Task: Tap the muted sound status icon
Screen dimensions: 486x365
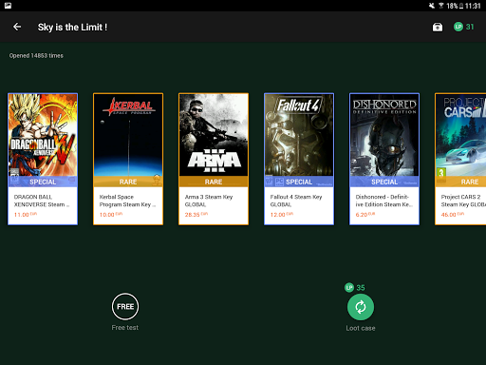Action: pos(432,6)
